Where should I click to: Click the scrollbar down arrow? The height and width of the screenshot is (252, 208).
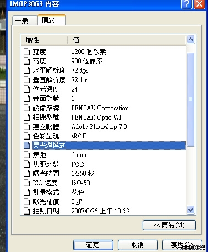pyautogui.click(x=190, y=210)
